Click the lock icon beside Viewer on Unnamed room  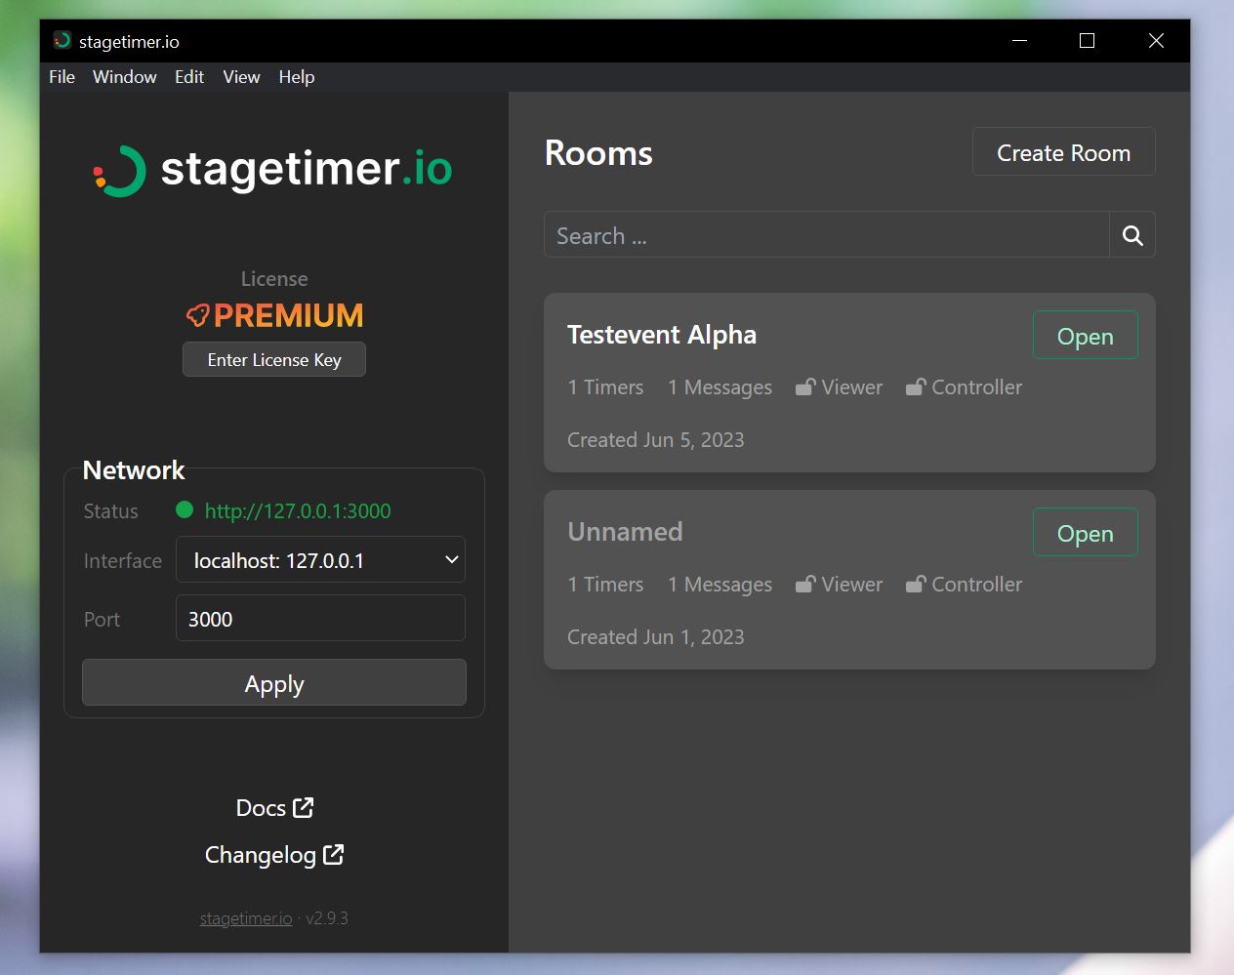pyautogui.click(x=804, y=584)
